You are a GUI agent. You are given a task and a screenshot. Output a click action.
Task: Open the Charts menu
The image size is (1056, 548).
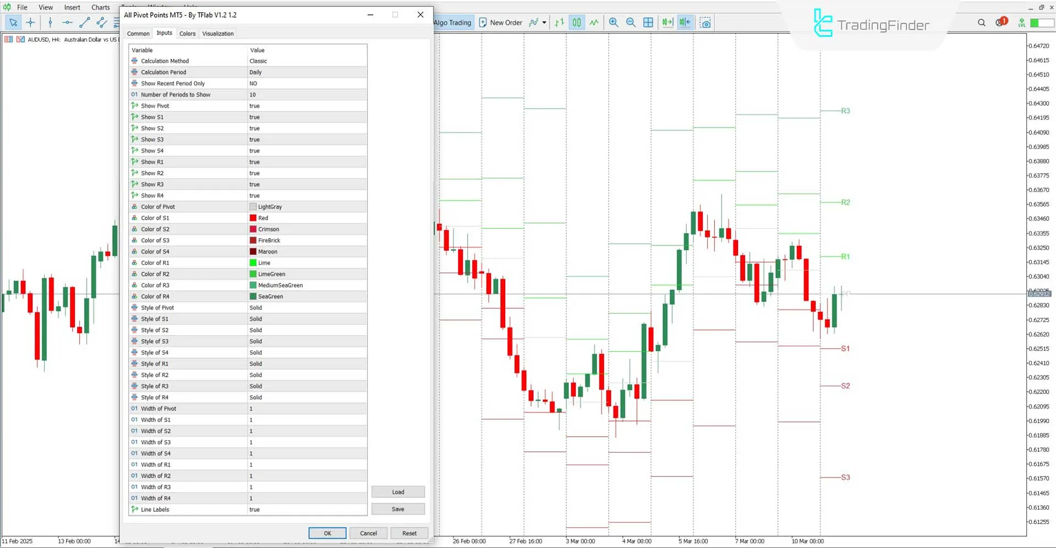coord(100,7)
